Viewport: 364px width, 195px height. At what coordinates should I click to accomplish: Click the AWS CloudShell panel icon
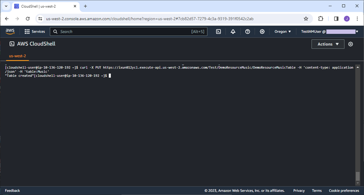click(x=12, y=44)
